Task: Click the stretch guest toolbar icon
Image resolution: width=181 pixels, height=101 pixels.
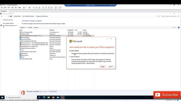Action: point(60,8)
